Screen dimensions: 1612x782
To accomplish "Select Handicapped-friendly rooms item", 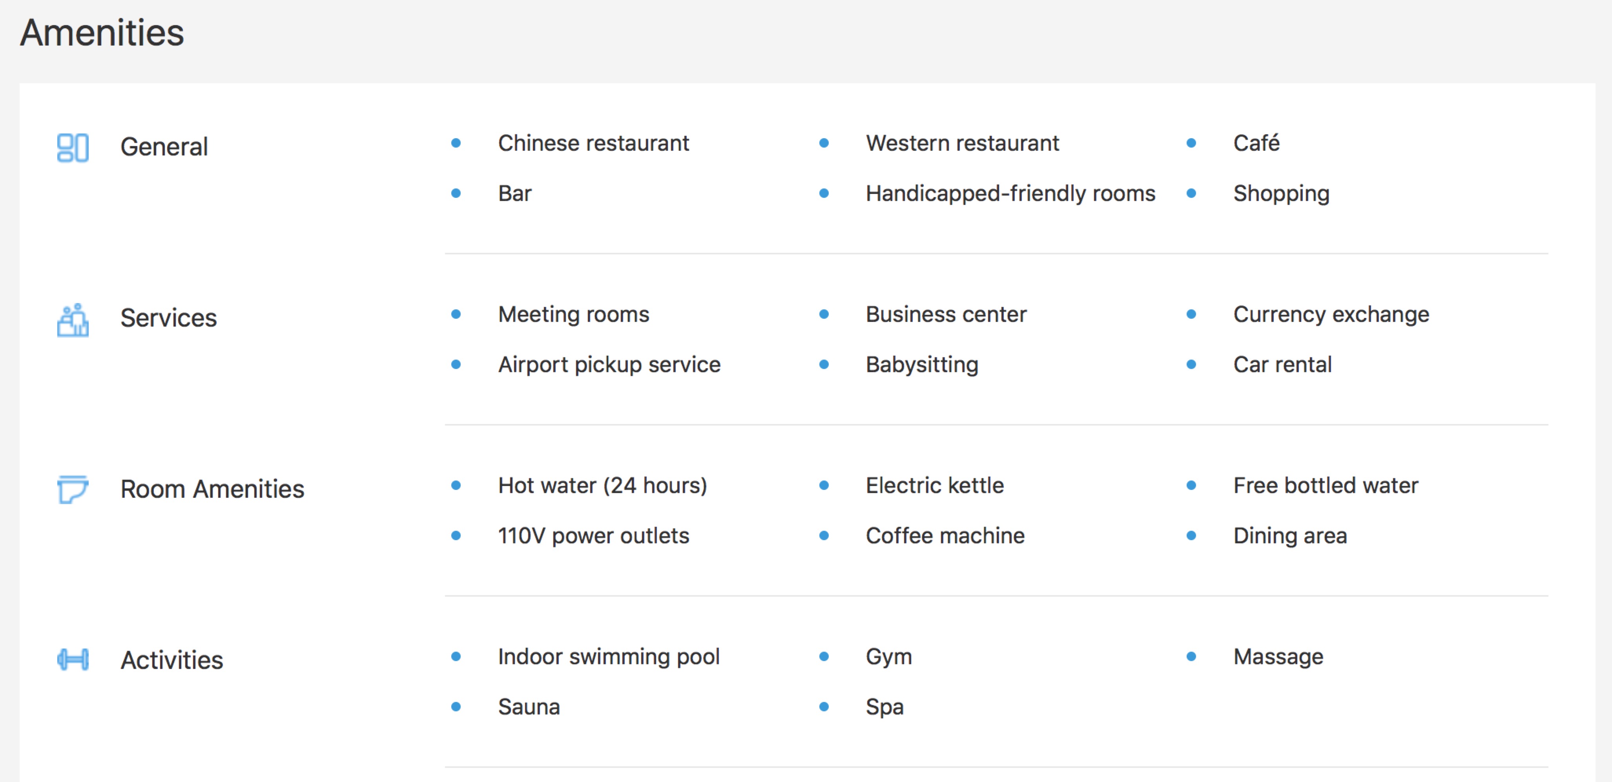I will 1010,194.
